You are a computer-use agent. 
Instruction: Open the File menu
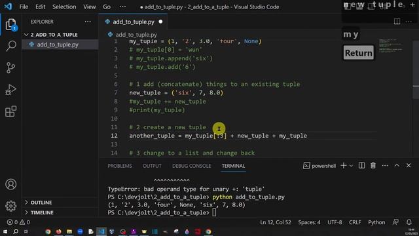(x=24, y=7)
